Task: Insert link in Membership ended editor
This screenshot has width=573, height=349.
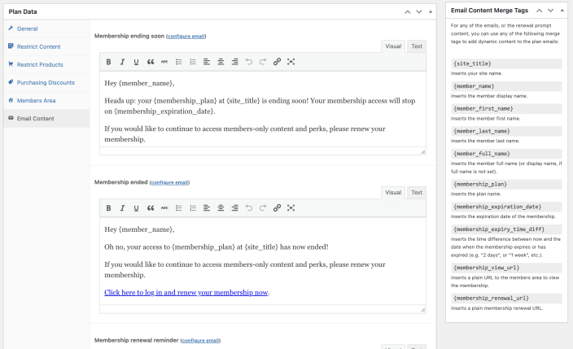Action: 277,208
